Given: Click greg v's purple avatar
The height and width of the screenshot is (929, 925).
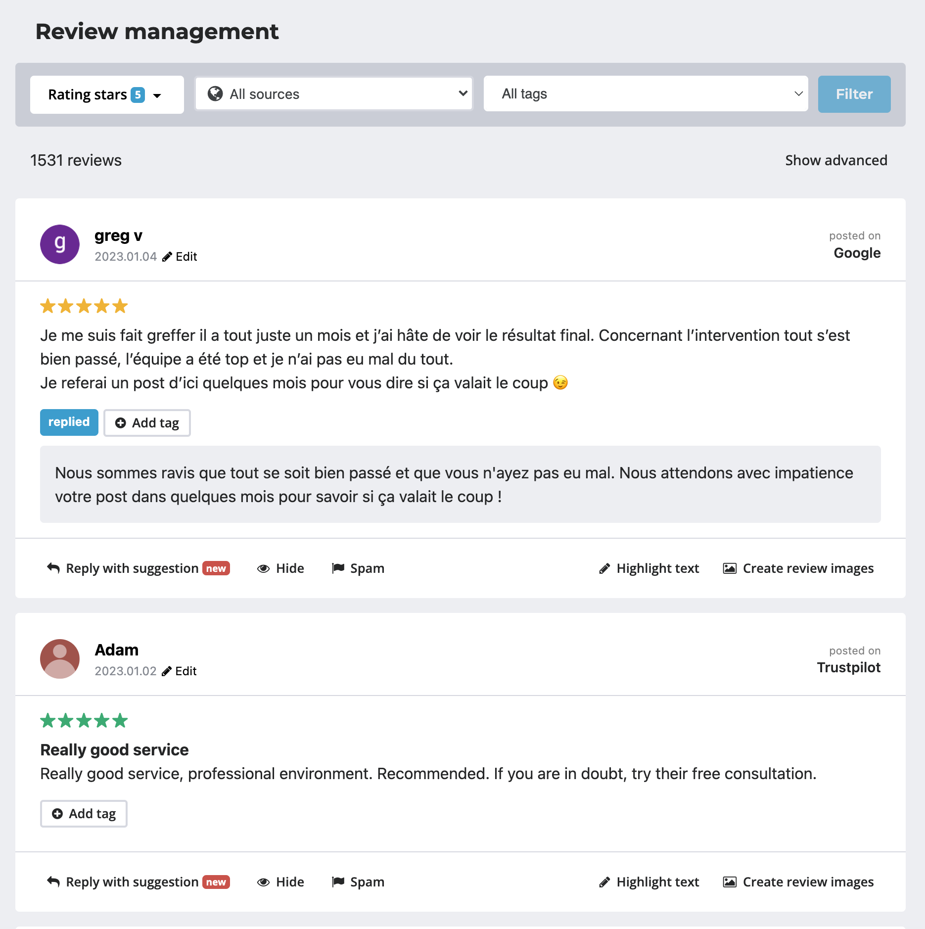Looking at the screenshot, I should [x=60, y=244].
